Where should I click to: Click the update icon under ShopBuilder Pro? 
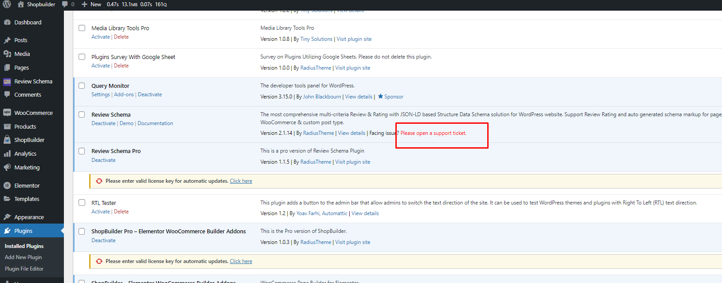click(x=99, y=261)
